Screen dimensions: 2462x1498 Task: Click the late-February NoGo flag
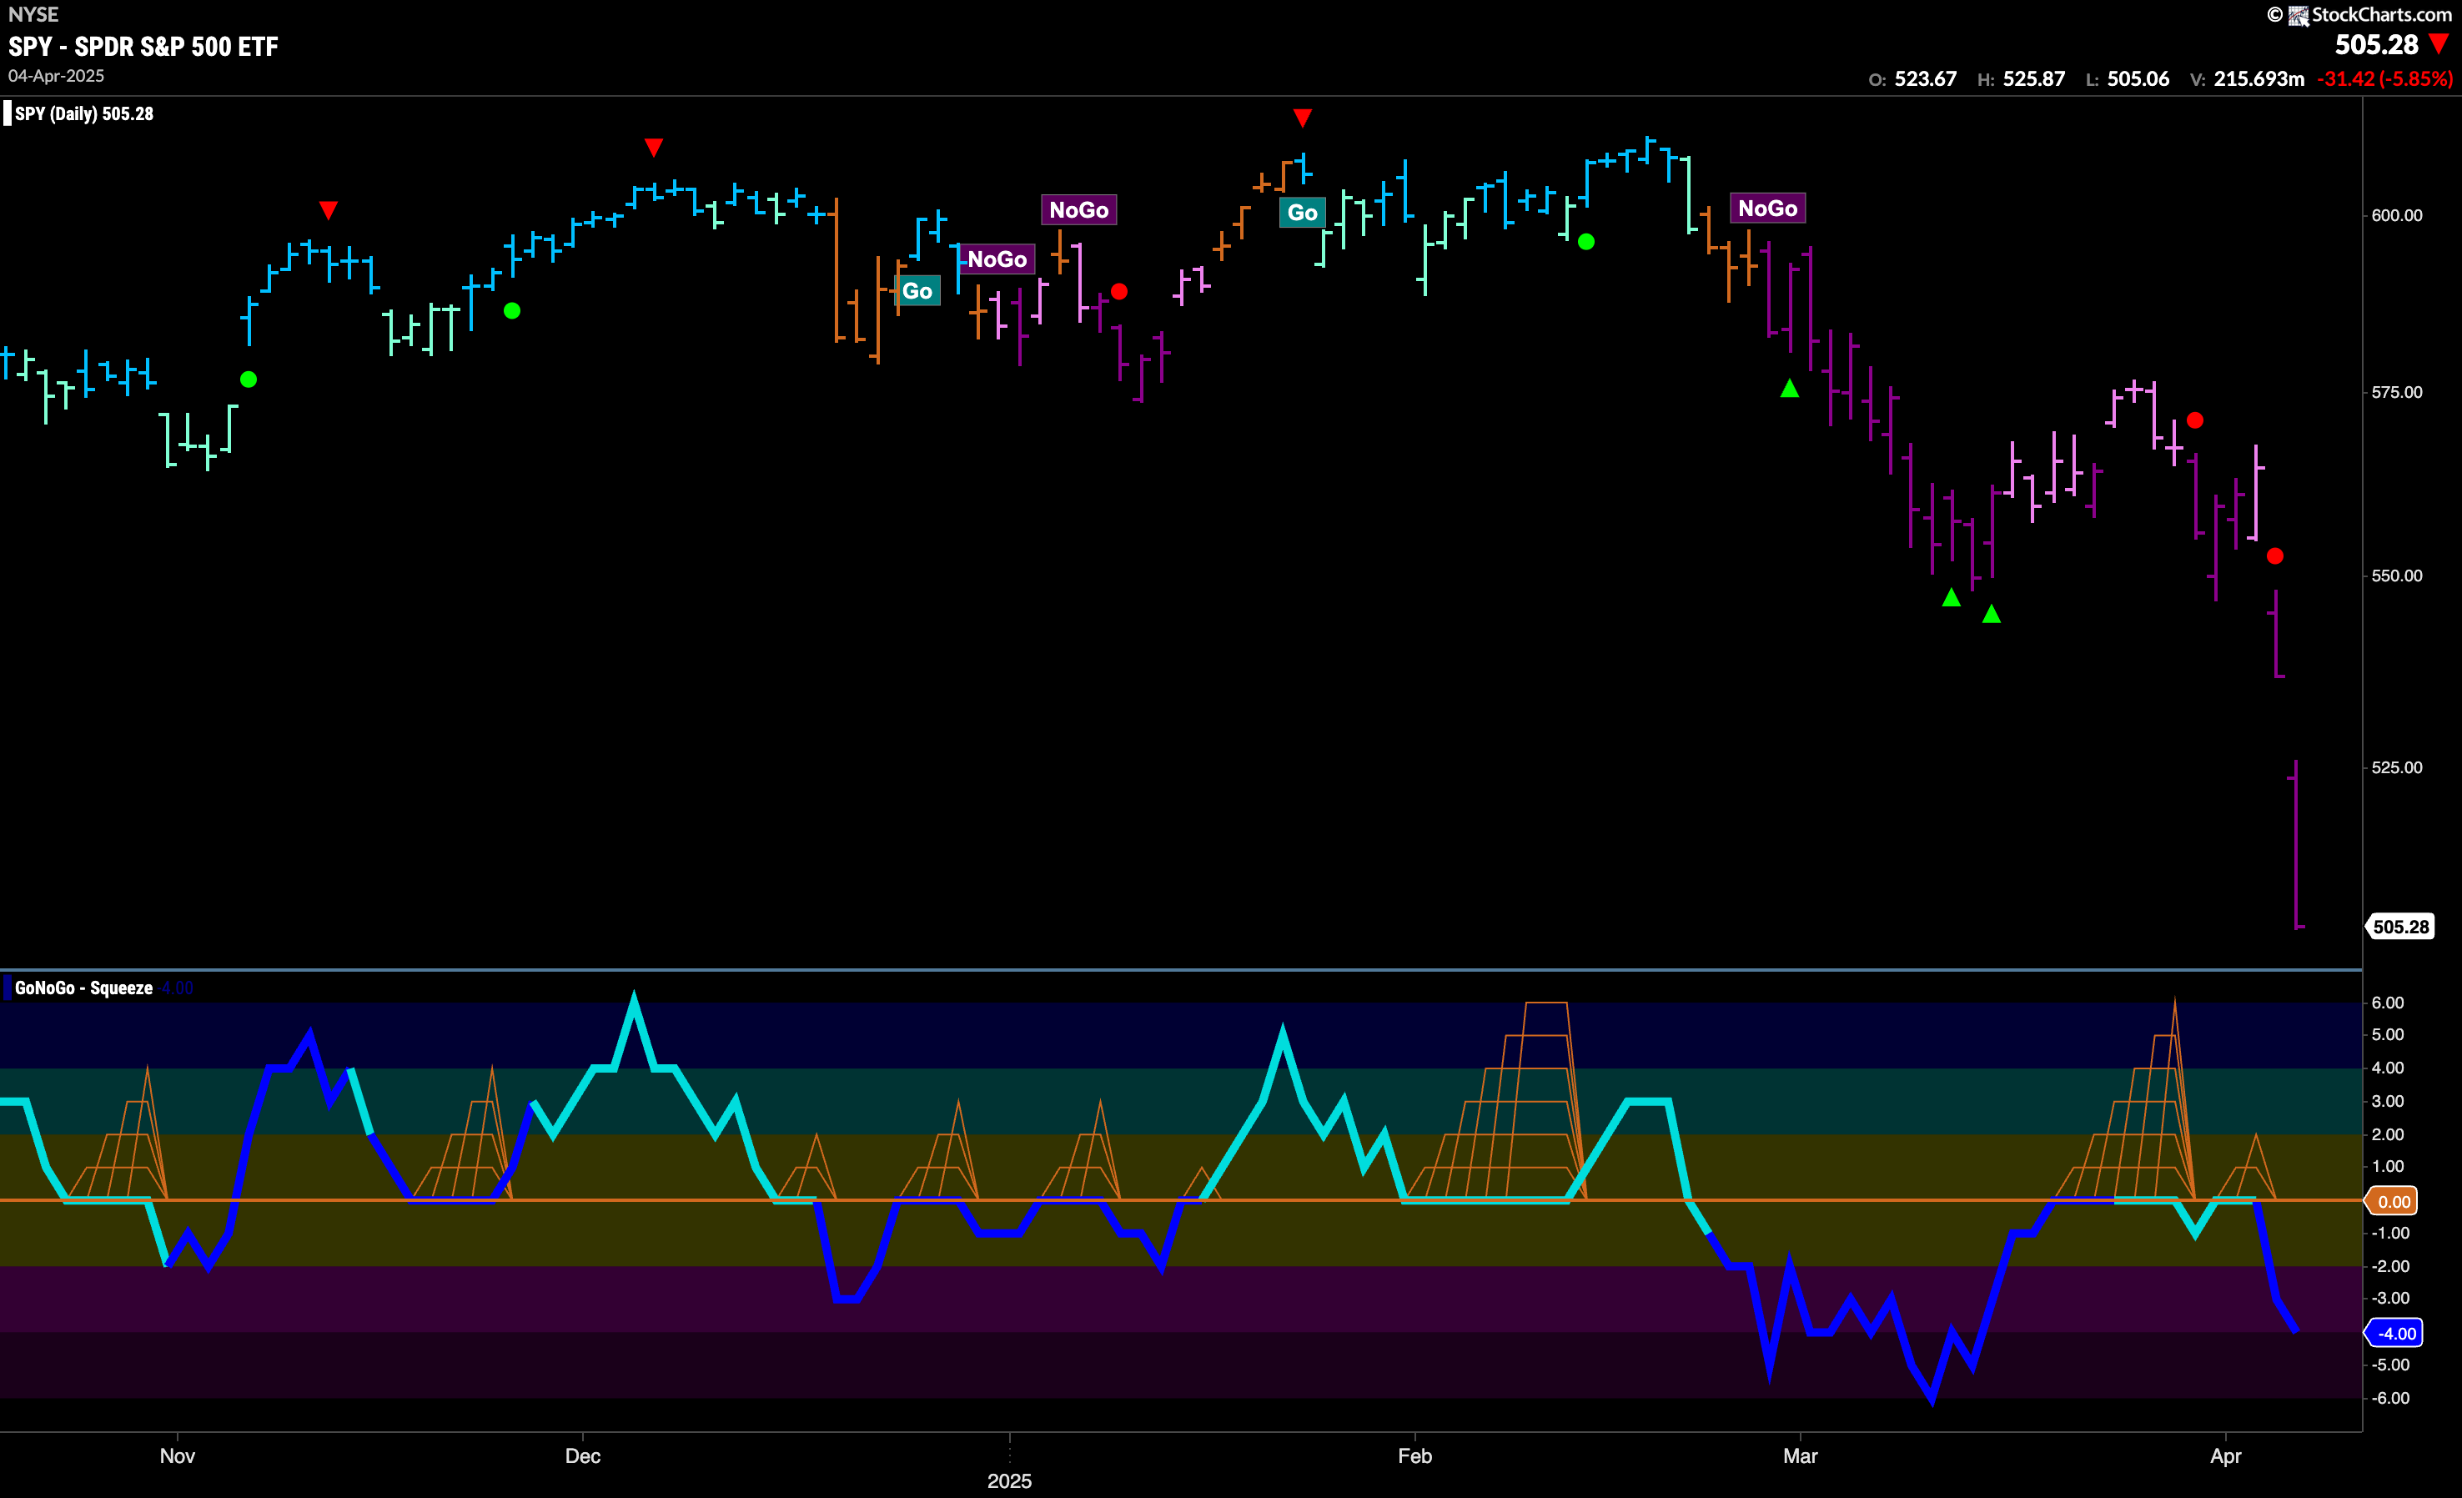coord(1767,208)
